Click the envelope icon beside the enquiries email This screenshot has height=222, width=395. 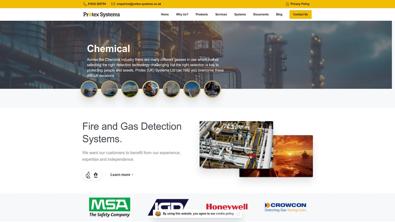click(x=113, y=4)
